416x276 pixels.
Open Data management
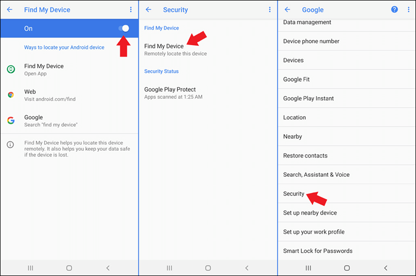(347, 24)
